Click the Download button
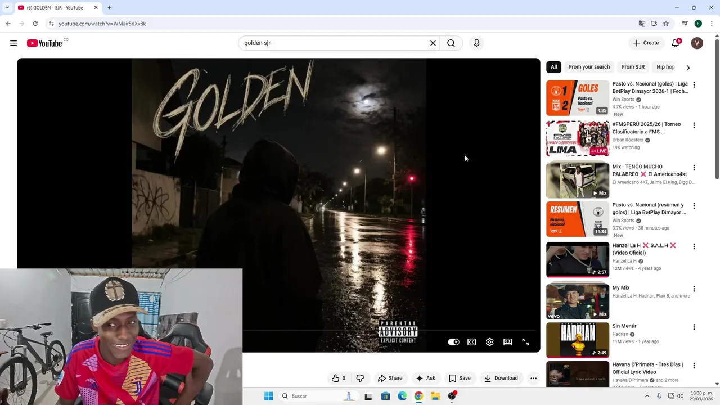Image resolution: width=720 pixels, height=405 pixels. 501,378
